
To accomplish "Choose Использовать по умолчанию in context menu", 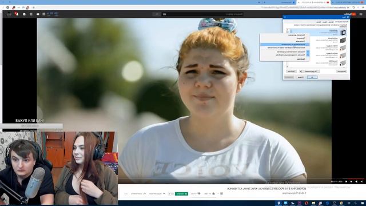I will point(285,45).
